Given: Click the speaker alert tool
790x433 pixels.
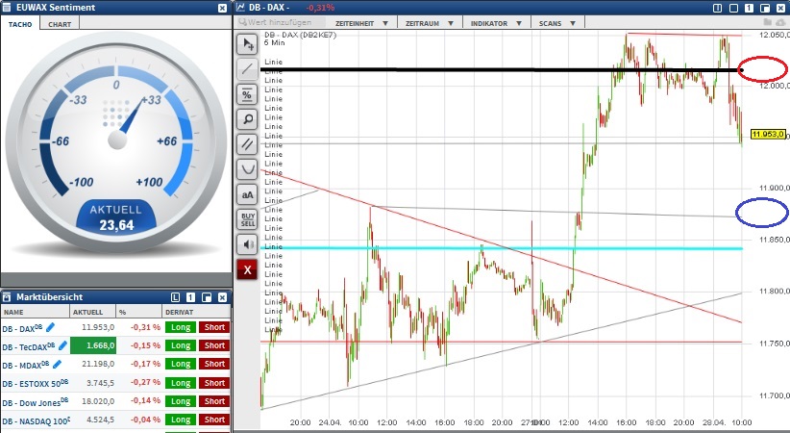Looking at the screenshot, I should point(247,244).
